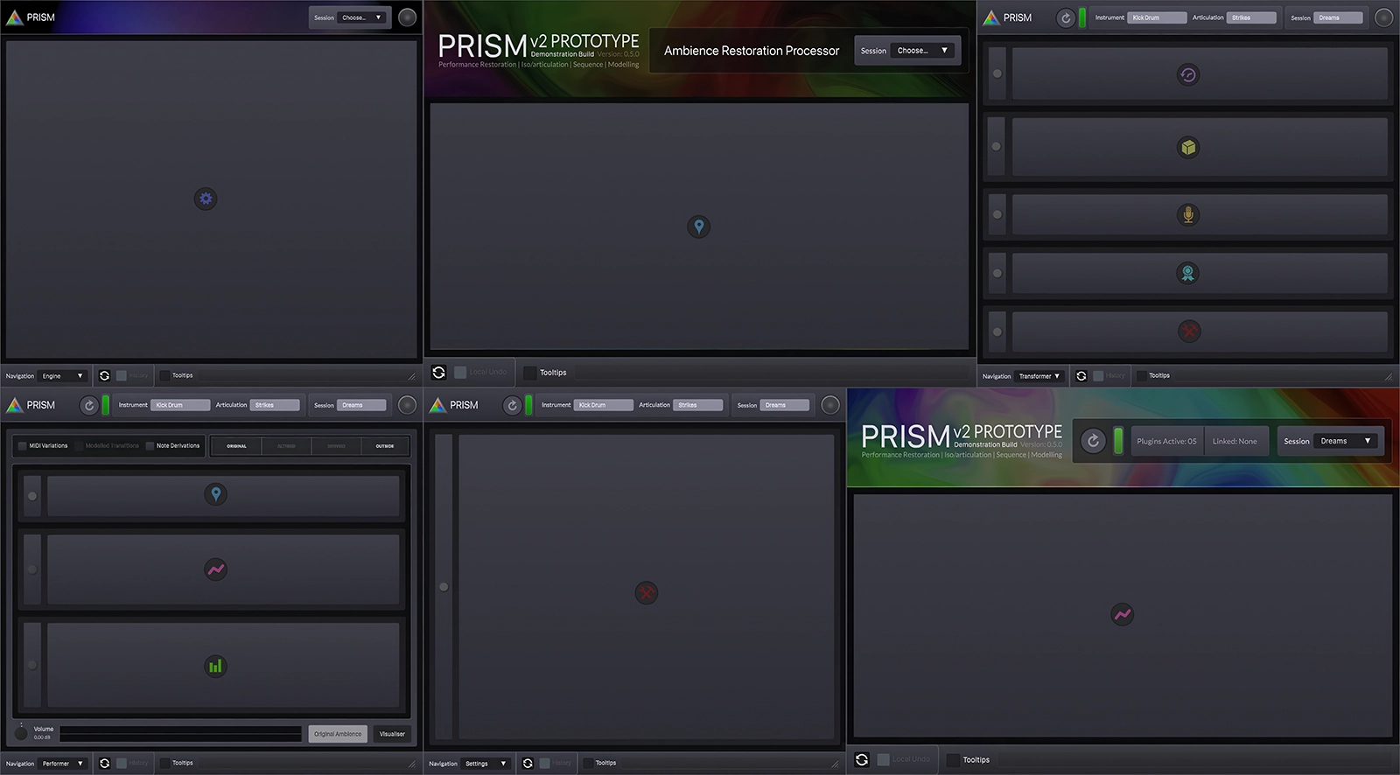
Task: Click the sync icon in Performer window footer
Action: tap(104, 763)
